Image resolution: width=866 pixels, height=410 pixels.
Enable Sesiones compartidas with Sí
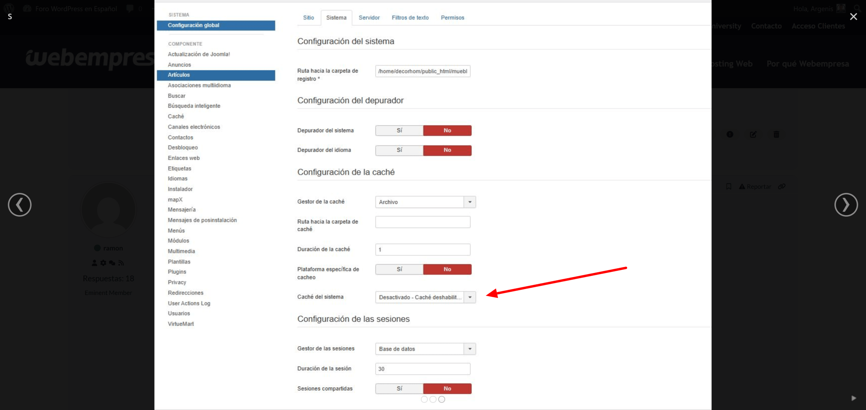399,389
